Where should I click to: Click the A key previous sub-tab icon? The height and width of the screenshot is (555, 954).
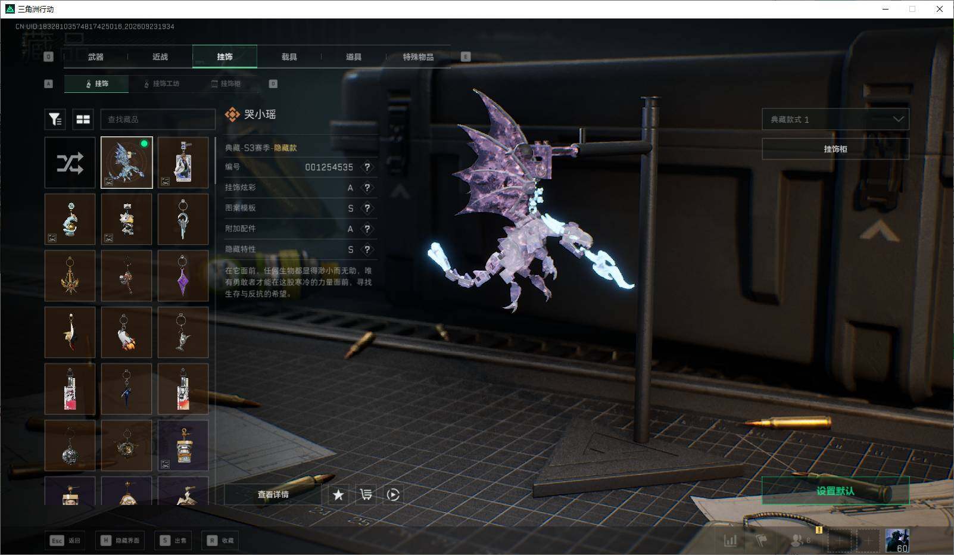[x=49, y=84]
